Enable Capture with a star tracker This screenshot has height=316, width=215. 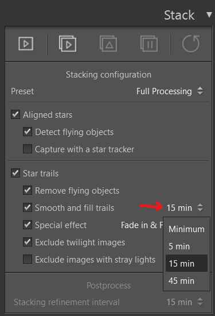28,149
